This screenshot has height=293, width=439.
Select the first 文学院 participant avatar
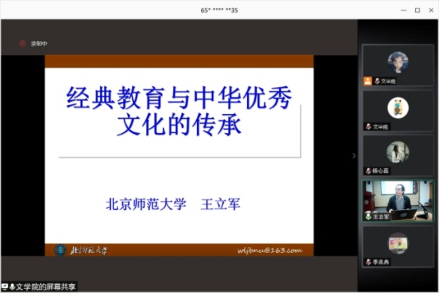pos(398,62)
